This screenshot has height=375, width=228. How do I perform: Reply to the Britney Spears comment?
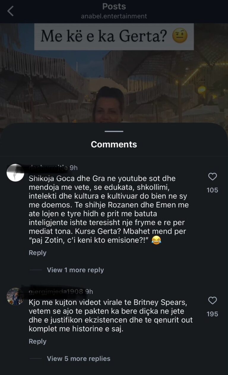click(x=37, y=341)
